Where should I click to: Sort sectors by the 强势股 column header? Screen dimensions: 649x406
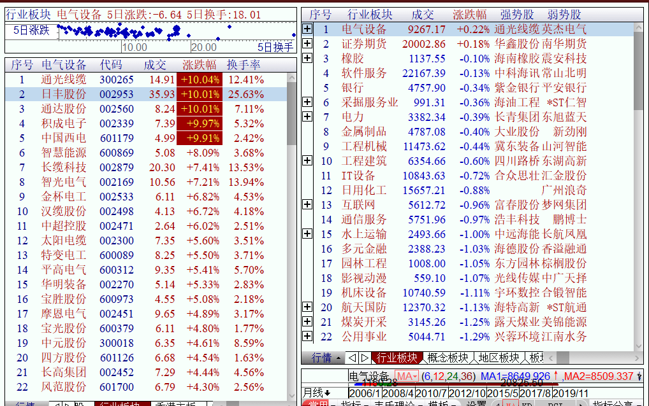pyautogui.click(x=517, y=15)
